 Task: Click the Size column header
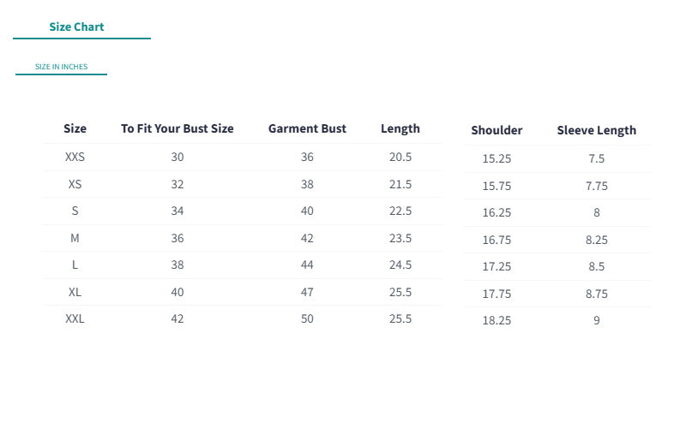click(x=75, y=129)
